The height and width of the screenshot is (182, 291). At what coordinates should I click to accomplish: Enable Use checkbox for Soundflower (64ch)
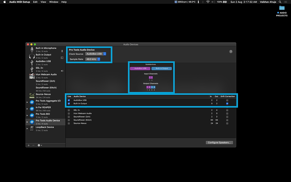[69, 120]
